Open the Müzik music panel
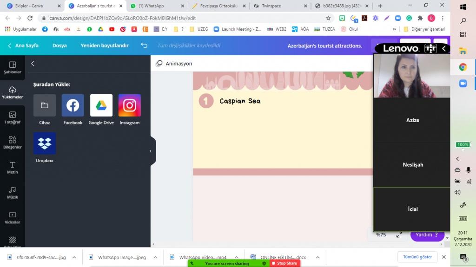476x267 pixels. [x=13, y=193]
